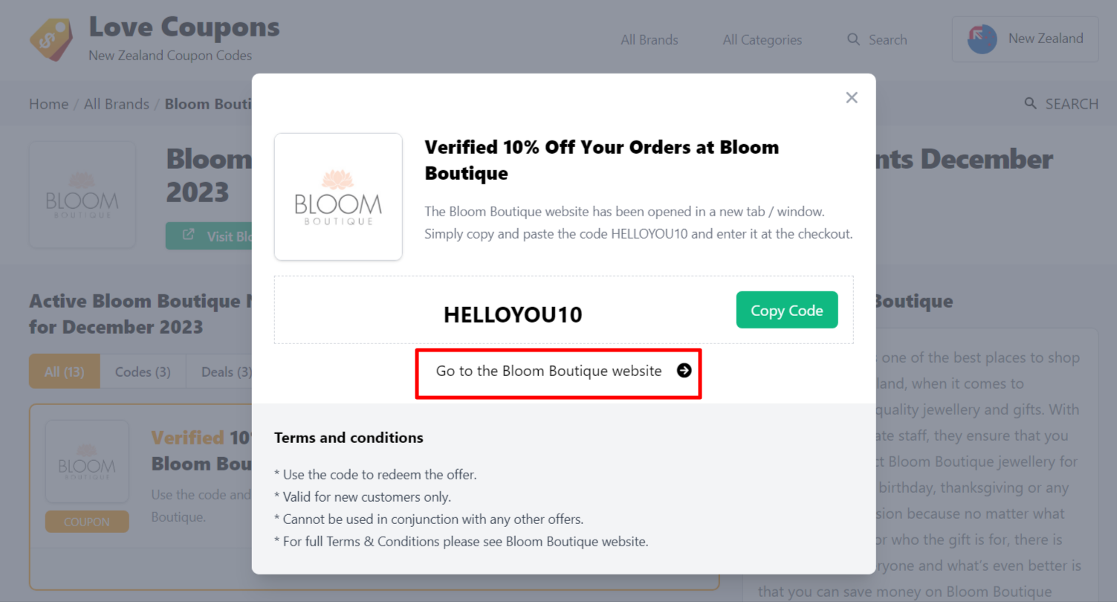1117x602 pixels.
Task: Open the New Zealand country selector
Action: pyautogui.click(x=1025, y=39)
